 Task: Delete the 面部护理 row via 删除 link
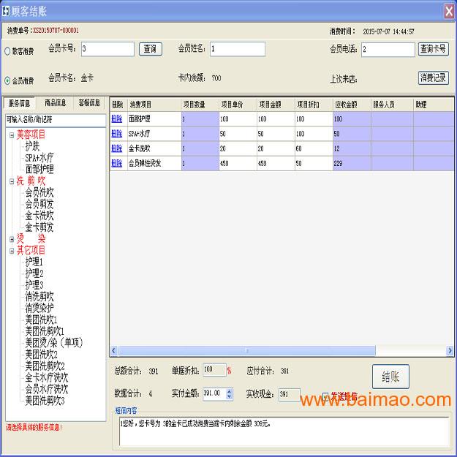(117, 118)
